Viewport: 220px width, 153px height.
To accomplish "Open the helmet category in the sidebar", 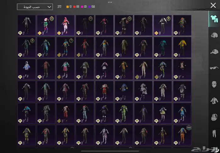I will (x=214, y=35).
